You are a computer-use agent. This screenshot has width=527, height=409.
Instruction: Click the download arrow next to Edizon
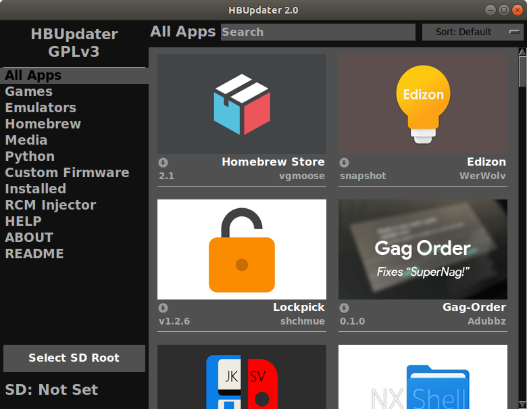tap(344, 162)
